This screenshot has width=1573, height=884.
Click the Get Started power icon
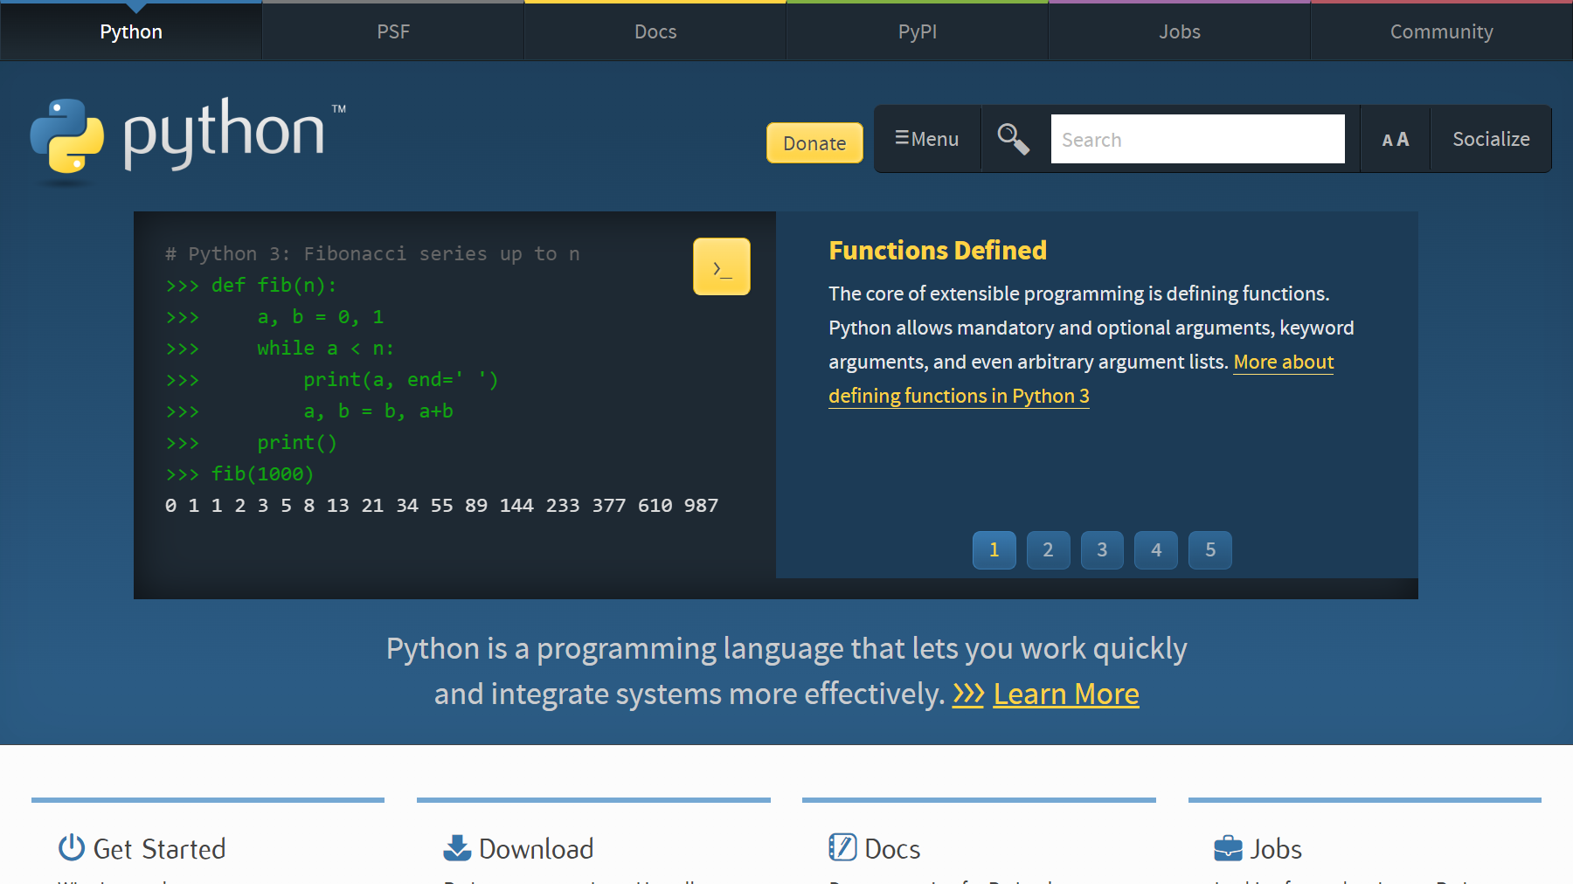[x=71, y=847]
